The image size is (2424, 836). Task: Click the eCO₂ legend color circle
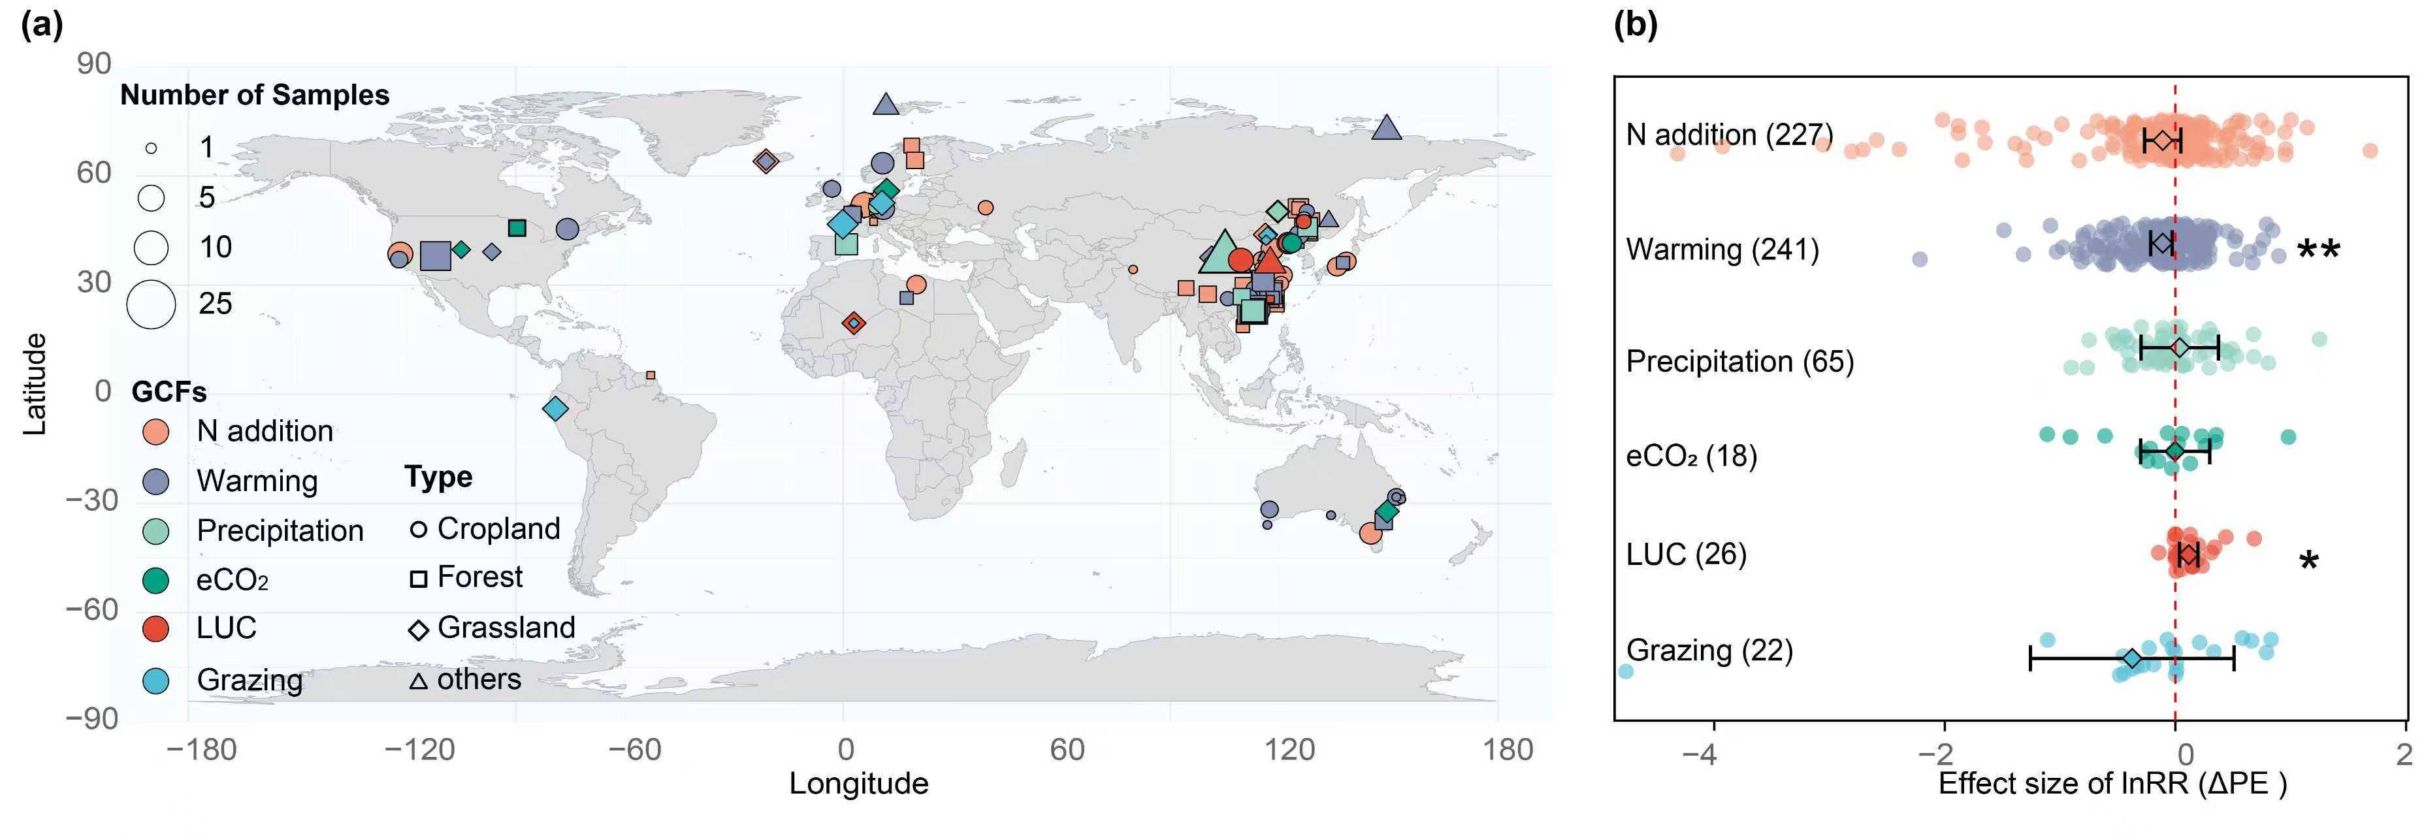click(155, 580)
